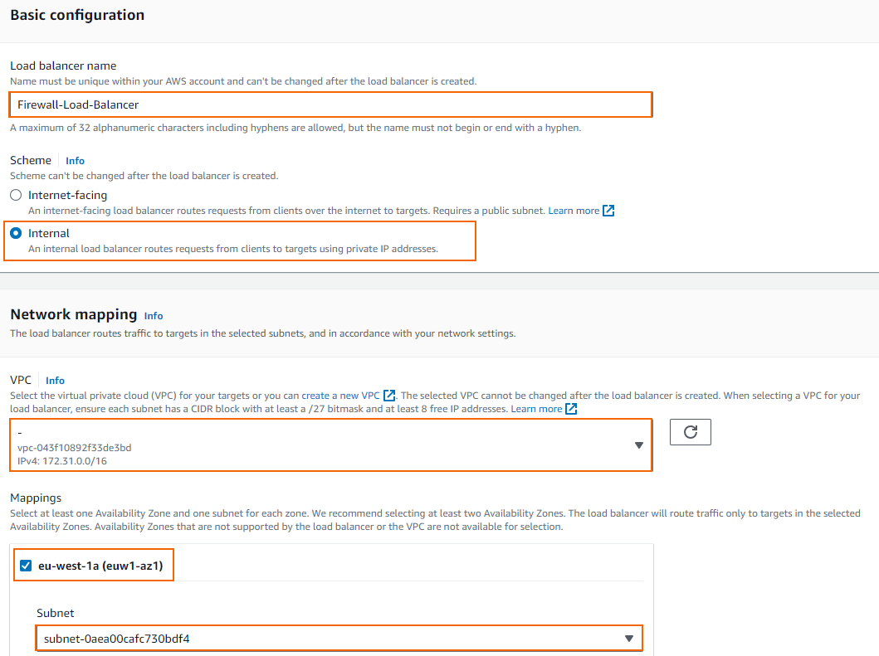Select the Internet-facing scheme radio button
Image resolution: width=879 pixels, height=656 pixels.
point(17,195)
